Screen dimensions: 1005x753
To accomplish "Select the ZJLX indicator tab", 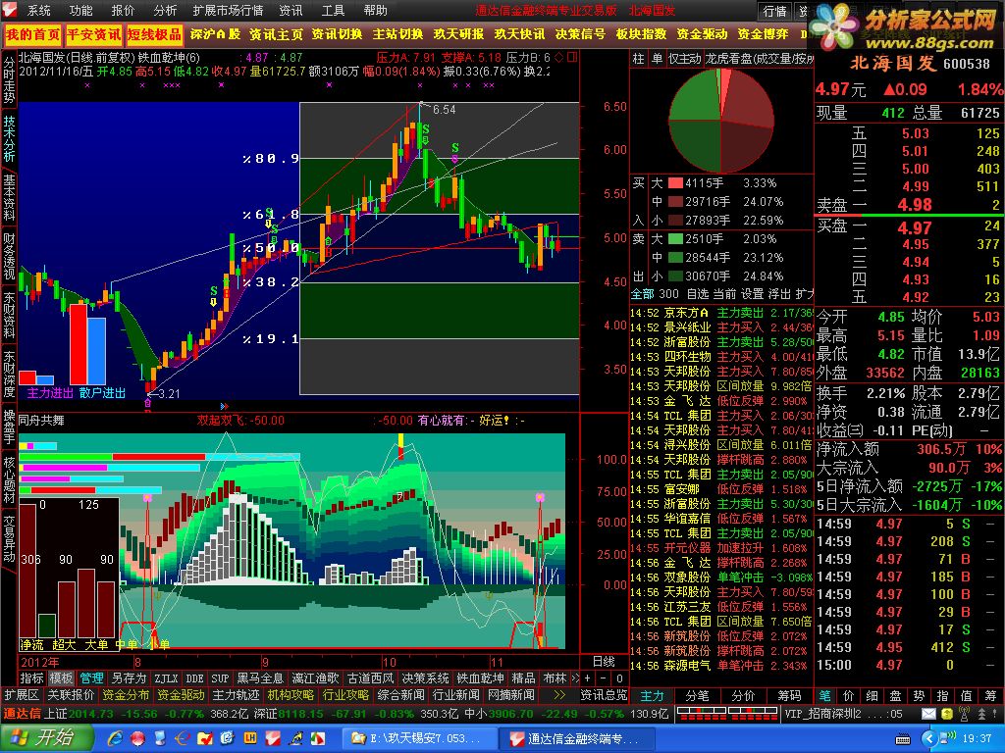I will click(167, 678).
